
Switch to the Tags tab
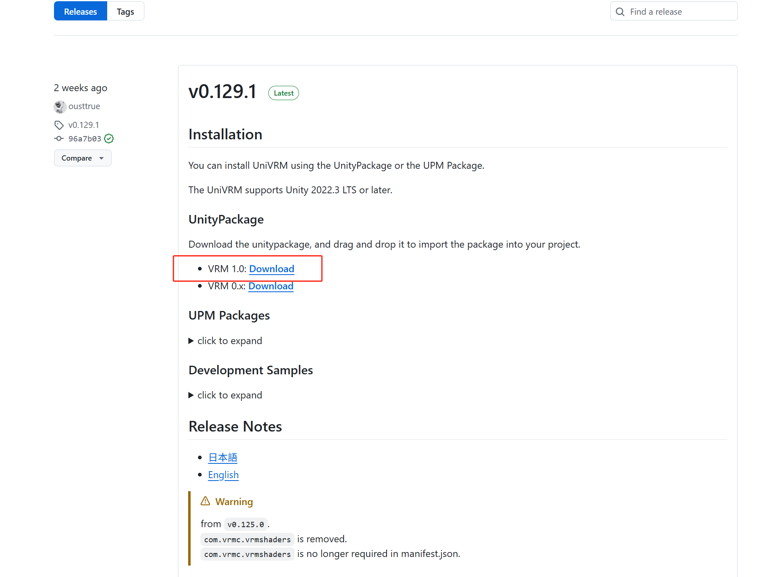125,11
